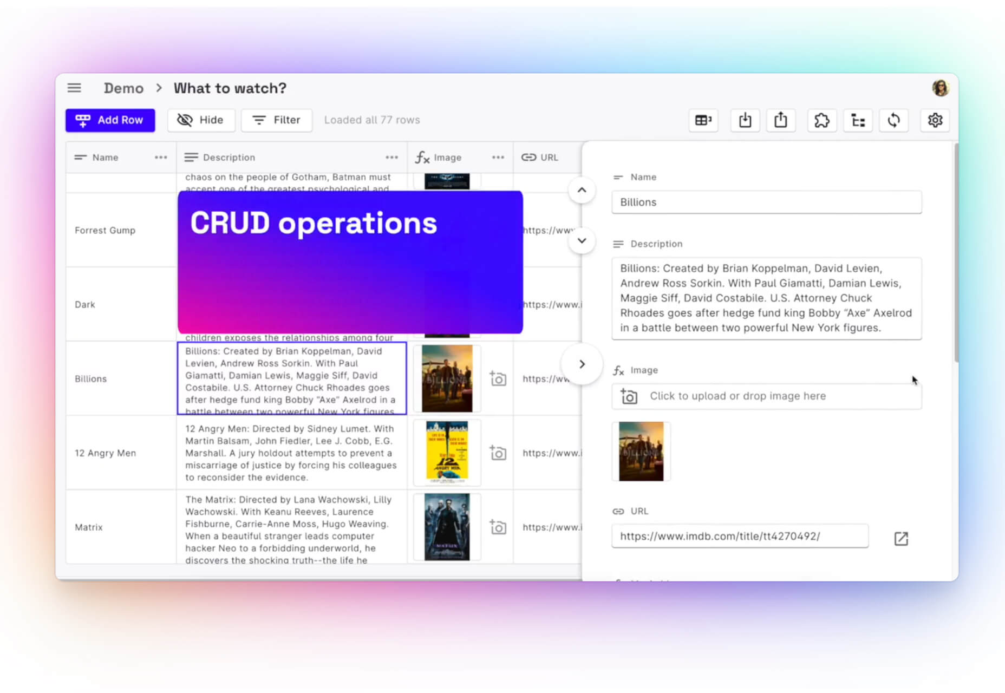
Task: Click the upload camera icon in Billions row
Action: (x=498, y=378)
